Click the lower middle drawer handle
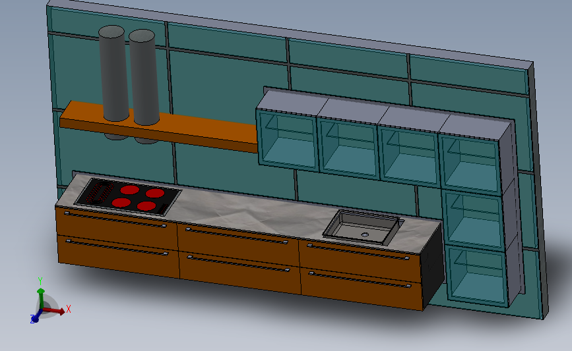572x351 pixels. [238, 263]
